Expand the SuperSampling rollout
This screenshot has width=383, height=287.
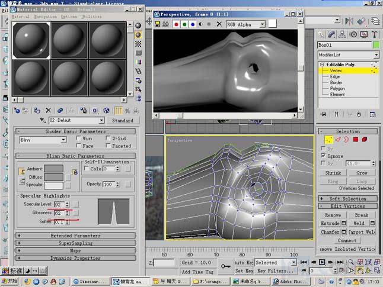click(75, 243)
